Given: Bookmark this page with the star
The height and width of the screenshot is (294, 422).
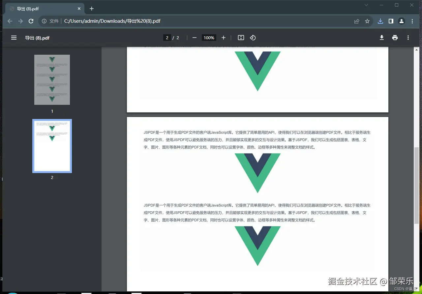Looking at the screenshot, I should coord(367,21).
